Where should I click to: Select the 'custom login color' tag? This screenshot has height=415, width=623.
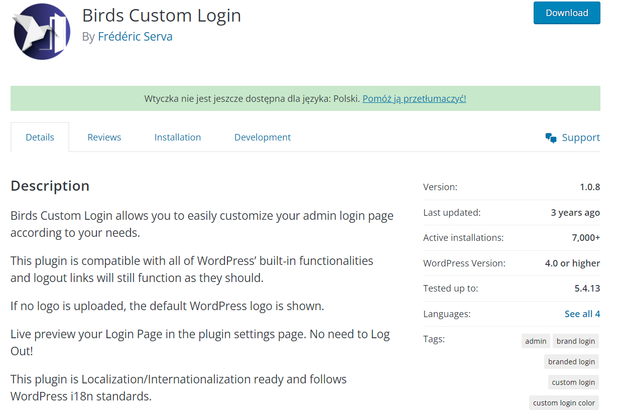click(x=564, y=403)
